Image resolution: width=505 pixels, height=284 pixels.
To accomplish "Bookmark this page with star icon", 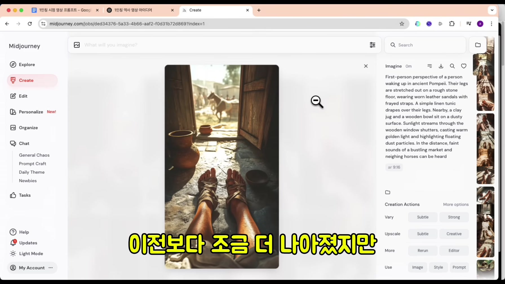I will (x=402, y=24).
